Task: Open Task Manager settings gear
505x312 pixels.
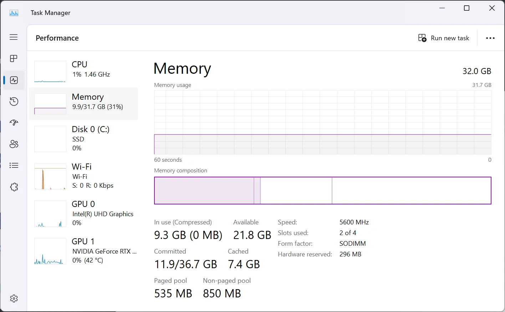Action: tap(14, 298)
